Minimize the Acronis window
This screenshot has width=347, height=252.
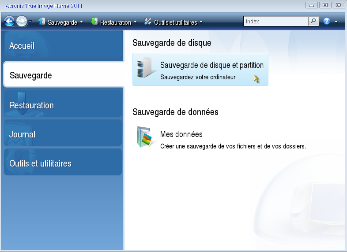(312, 5)
